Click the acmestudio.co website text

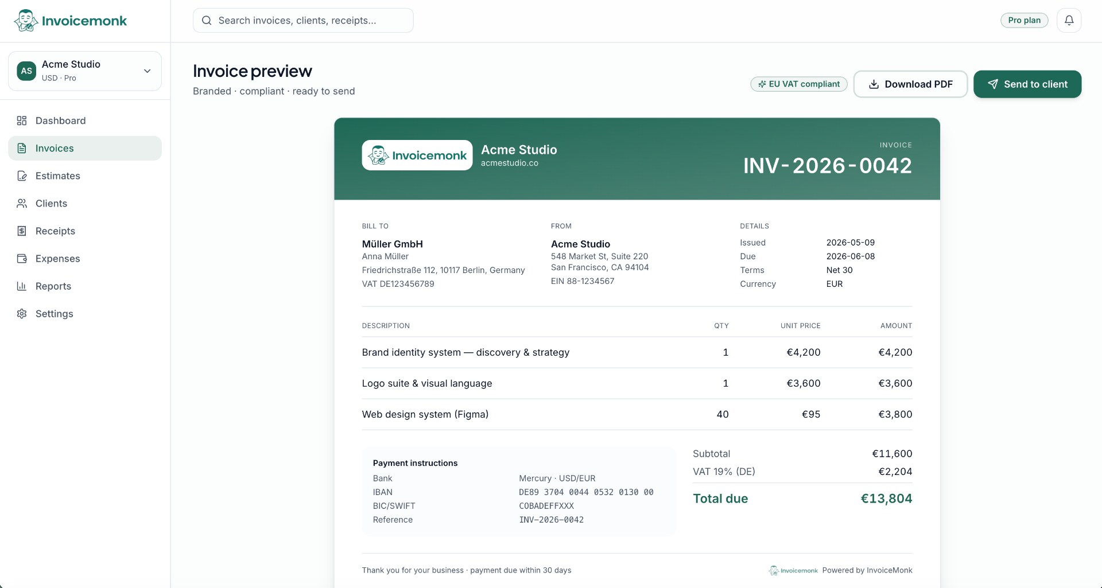point(510,163)
